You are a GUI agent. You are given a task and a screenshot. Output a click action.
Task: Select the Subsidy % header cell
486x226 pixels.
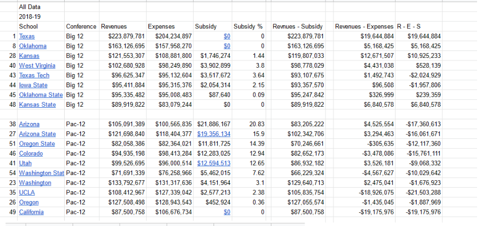tap(248, 26)
